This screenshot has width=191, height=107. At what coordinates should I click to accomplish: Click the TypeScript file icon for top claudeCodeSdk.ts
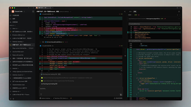(x=40, y=14)
